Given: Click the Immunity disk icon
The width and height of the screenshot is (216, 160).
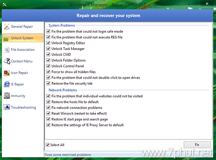Looking at the screenshot, I should [7, 96].
